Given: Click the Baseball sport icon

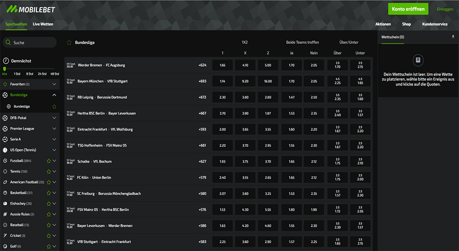Looking at the screenshot, I should (x=5, y=225).
